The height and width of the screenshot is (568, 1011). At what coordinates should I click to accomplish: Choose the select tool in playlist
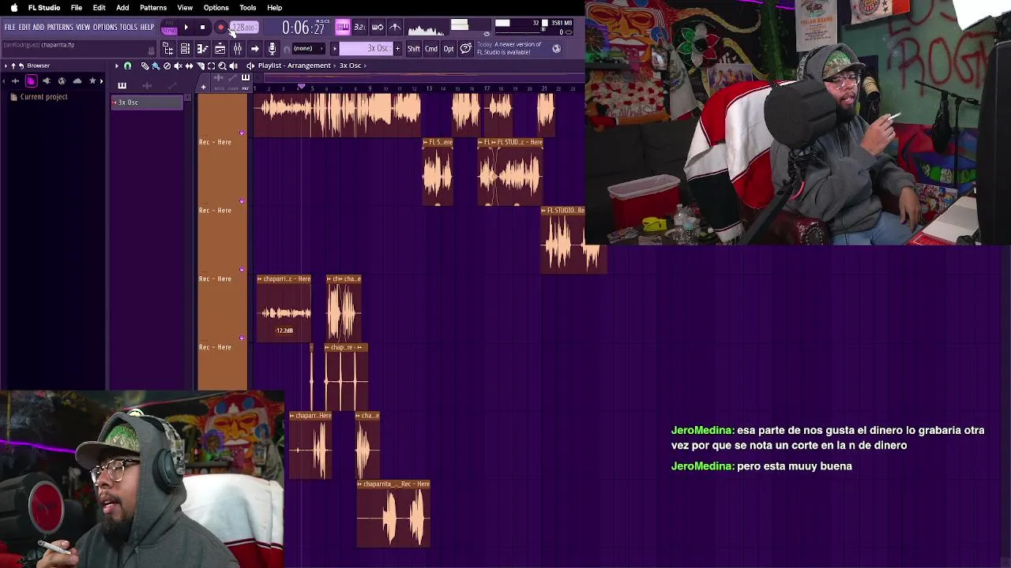point(211,65)
